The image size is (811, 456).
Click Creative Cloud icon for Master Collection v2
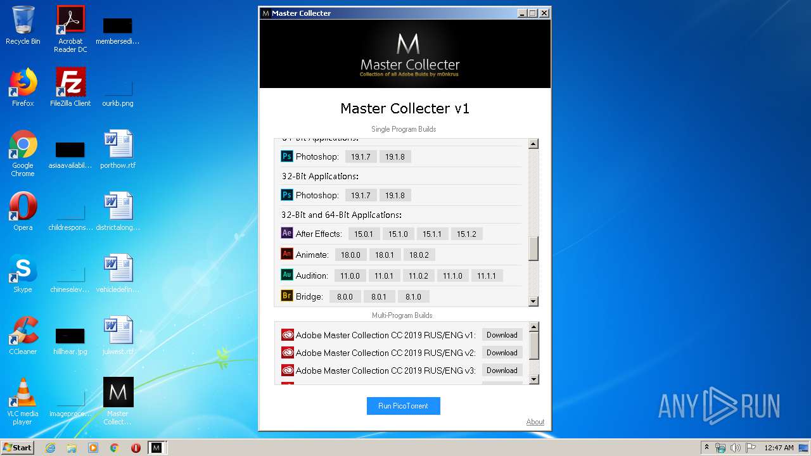coord(288,353)
